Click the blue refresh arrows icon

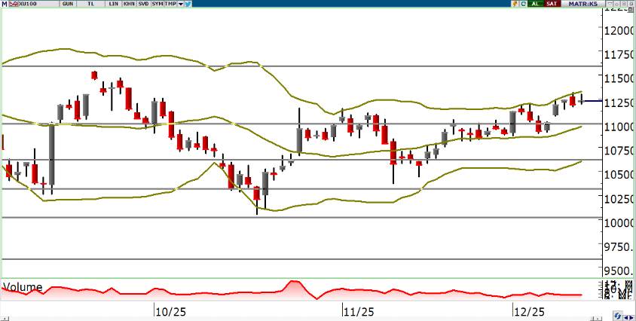617,315
